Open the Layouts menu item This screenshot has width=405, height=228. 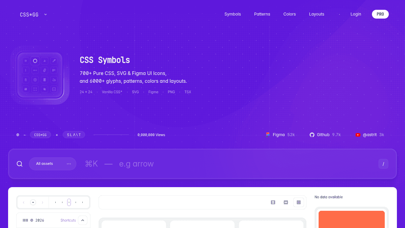(317, 14)
